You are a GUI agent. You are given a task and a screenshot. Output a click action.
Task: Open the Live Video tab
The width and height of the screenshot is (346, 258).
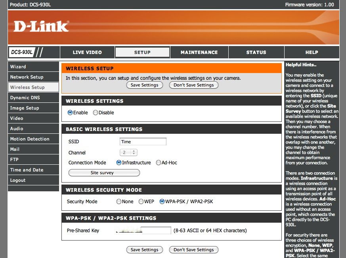coord(87,52)
